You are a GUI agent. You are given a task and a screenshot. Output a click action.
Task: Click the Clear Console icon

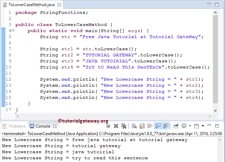(x=134, y=126)
